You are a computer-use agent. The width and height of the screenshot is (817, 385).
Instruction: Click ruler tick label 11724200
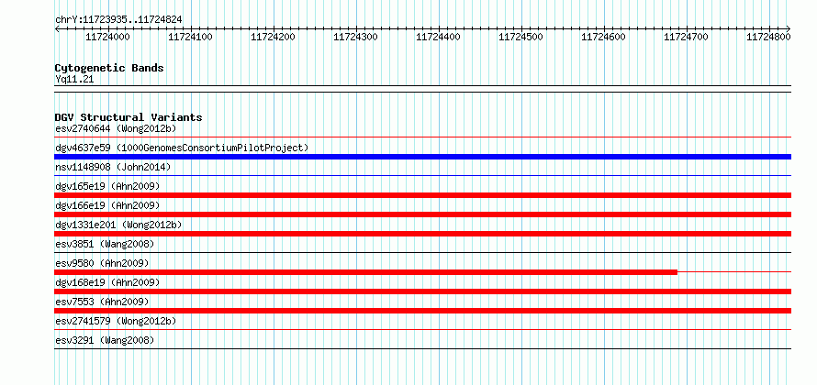pos(273,37)
